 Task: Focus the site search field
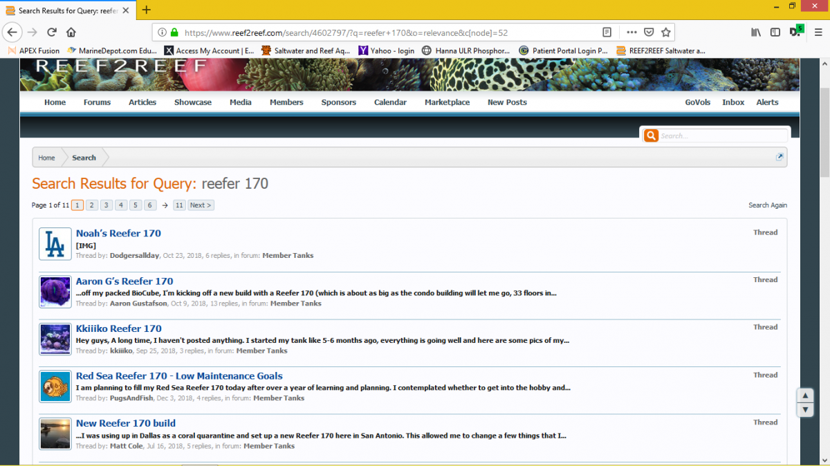click(x=723, y=136)
